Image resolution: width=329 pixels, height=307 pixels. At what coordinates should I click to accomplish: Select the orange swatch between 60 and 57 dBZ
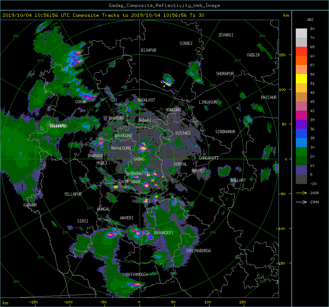pos(301,60)
